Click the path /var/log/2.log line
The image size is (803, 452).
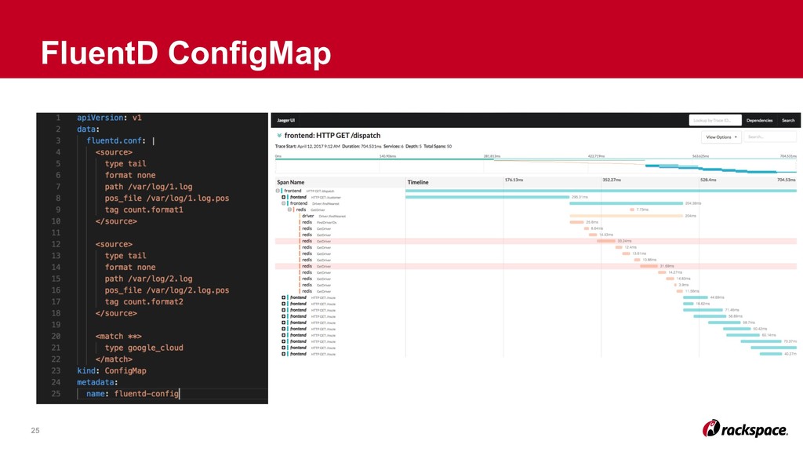coord(148,279)
